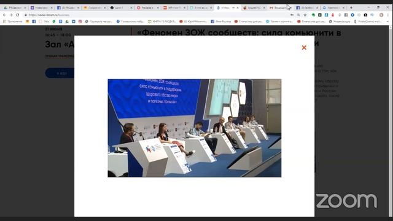Mute the active tab via speaker icon
393x221 pixels.
click(x=233, y=8)
